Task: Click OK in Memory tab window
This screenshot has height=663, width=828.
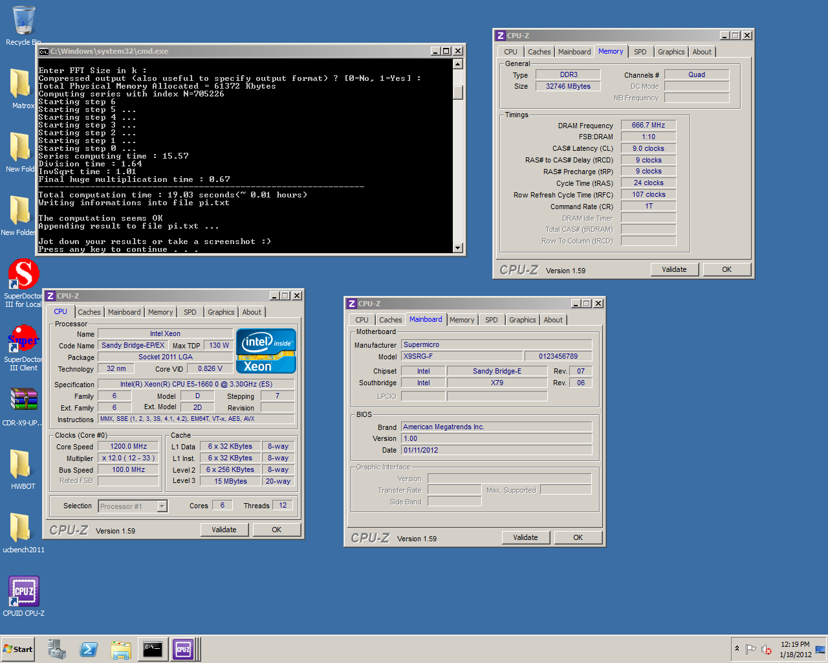Action: (x=727, y=269)
